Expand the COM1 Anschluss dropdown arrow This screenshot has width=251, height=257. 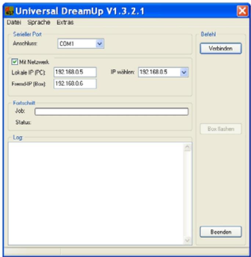pyautogui.click(x=99, y=44)
